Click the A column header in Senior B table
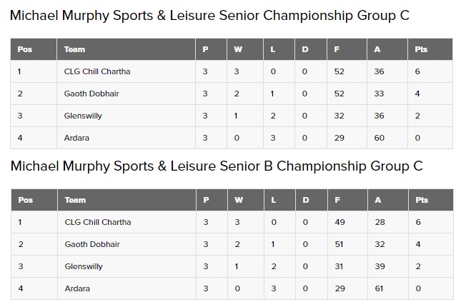 coord(378,200)
